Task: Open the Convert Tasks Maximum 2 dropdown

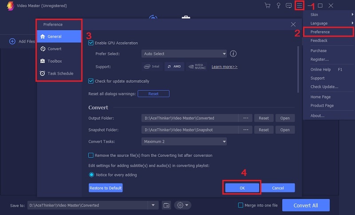Action: pyautogui.click(x=184, y=142)
